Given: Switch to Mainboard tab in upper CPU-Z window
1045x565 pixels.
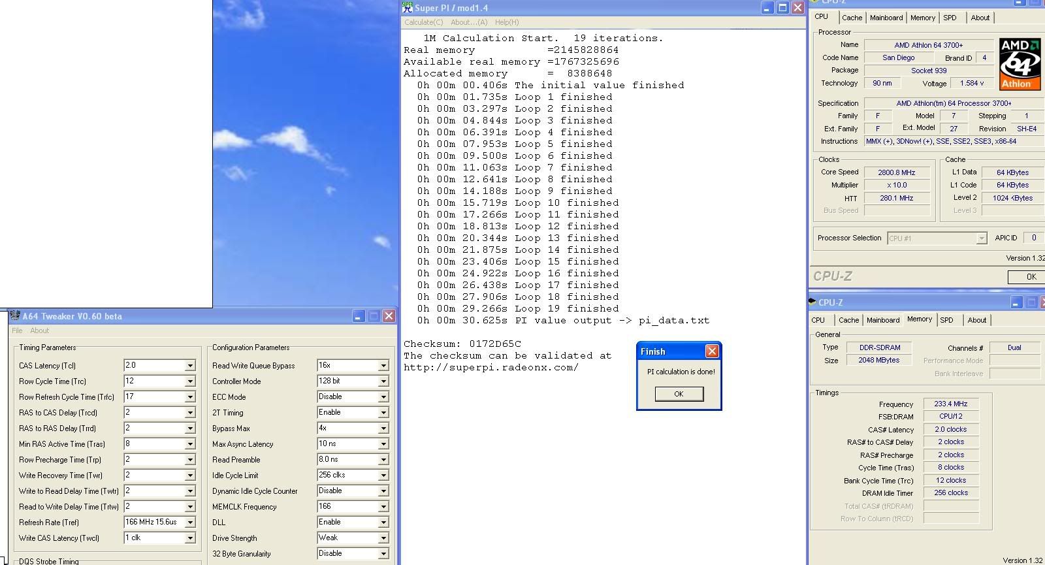Looking at the screenshot, I should click(886, 18).
